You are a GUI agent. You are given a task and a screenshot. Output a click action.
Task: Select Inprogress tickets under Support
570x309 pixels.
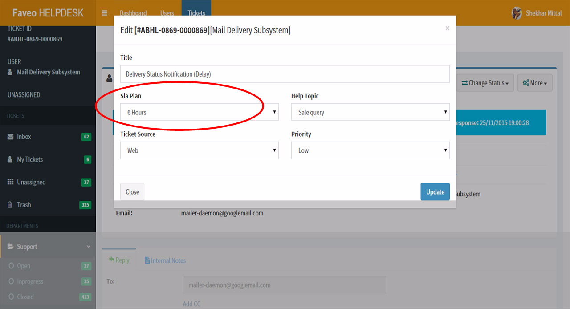30,281
